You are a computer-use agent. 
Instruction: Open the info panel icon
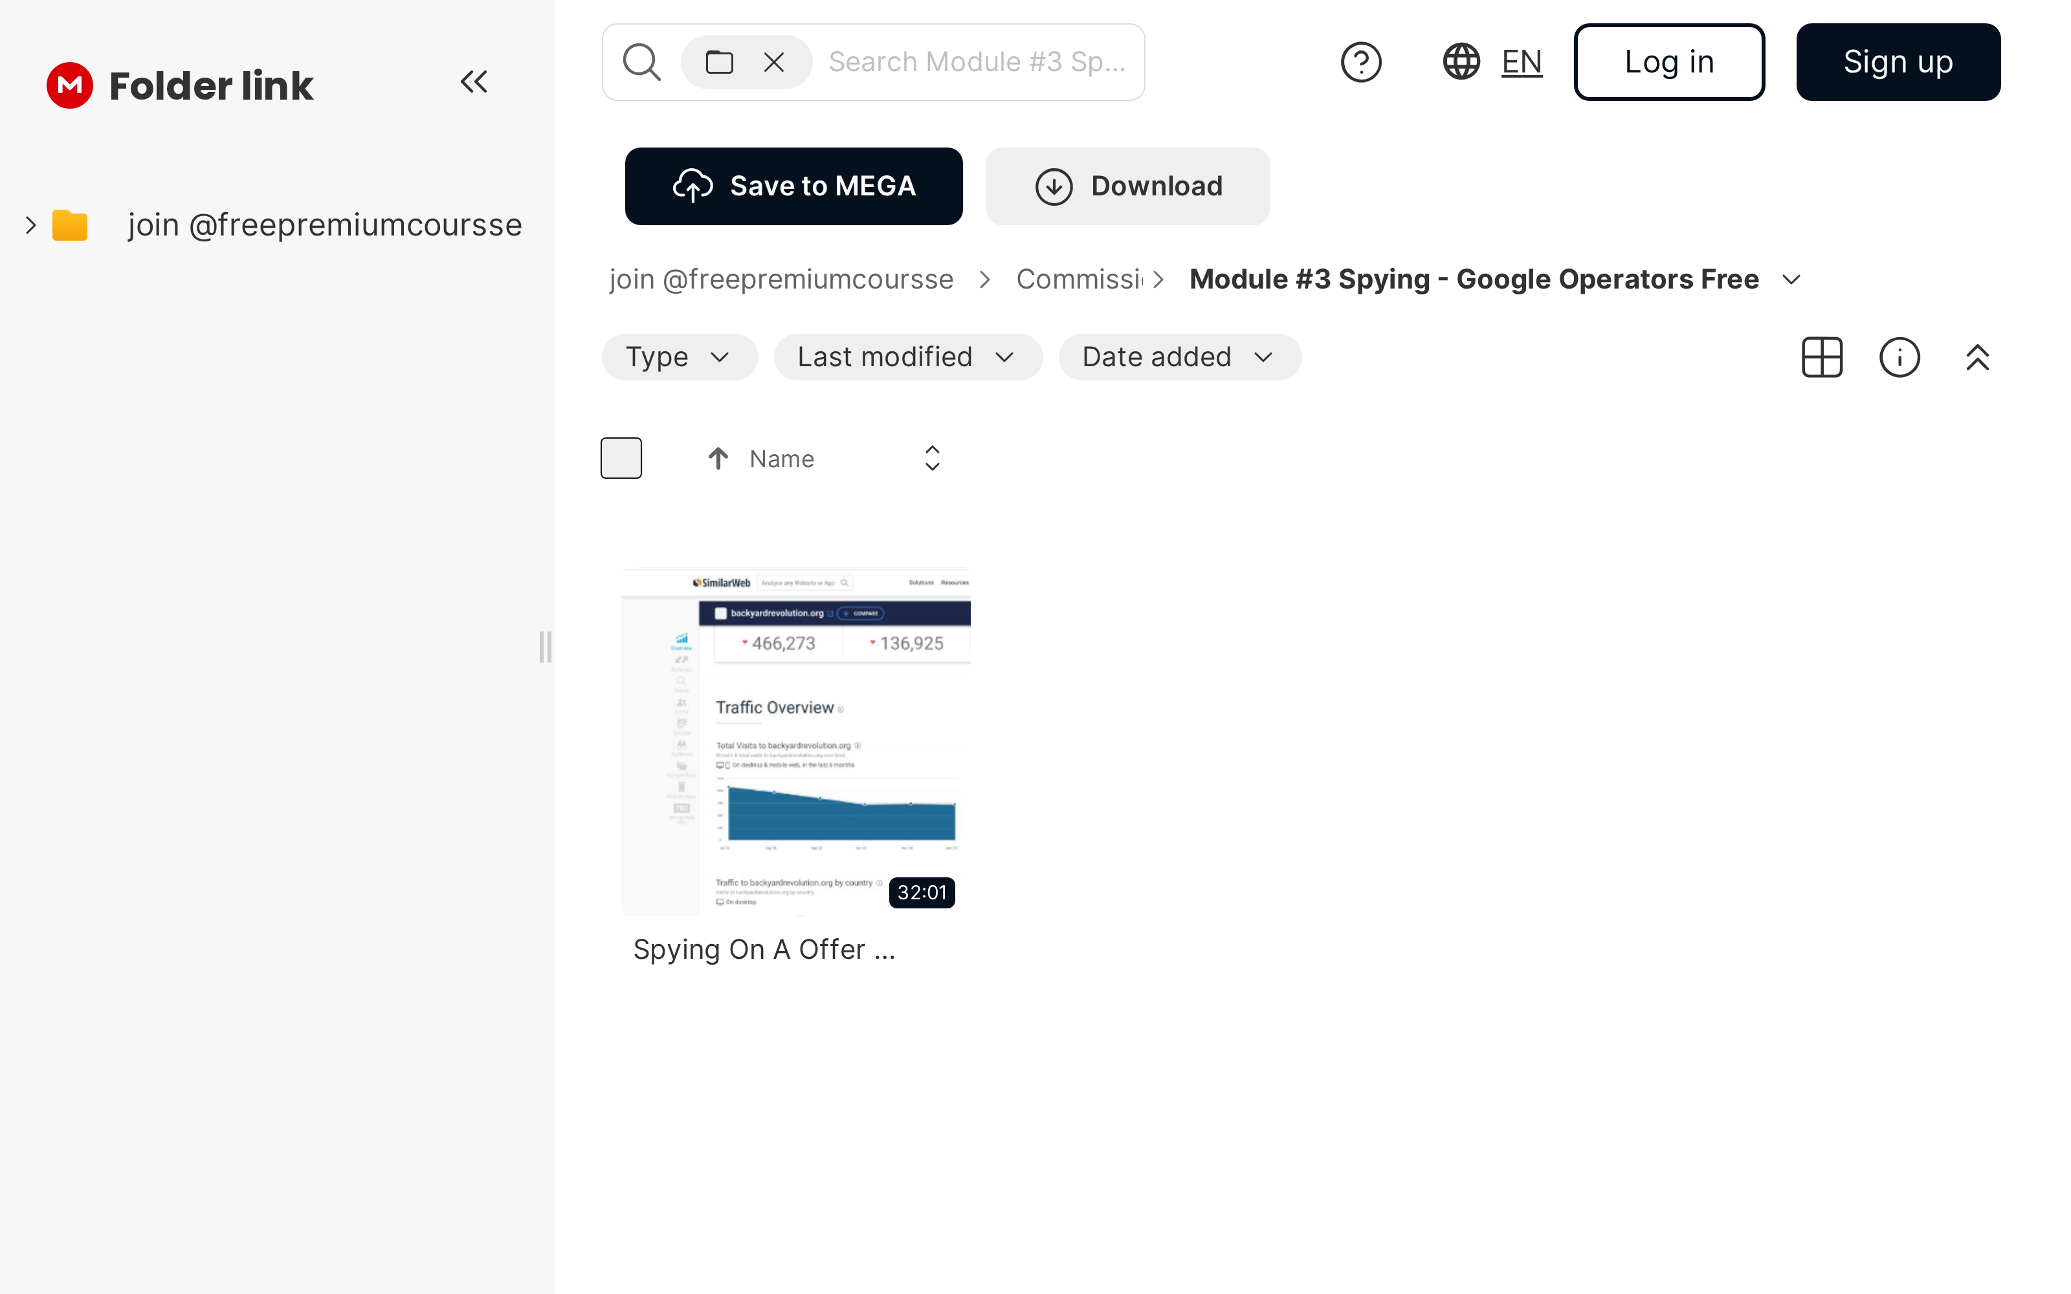(x=1900, y=357)
